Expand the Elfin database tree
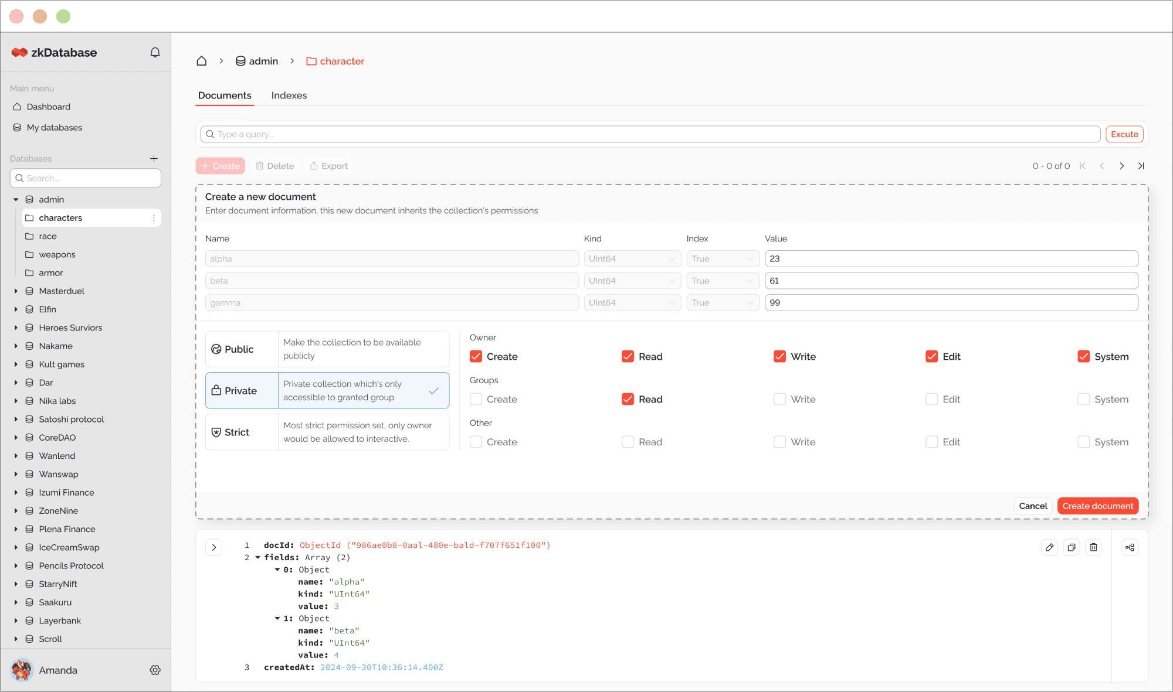 [x=16, y=309]
